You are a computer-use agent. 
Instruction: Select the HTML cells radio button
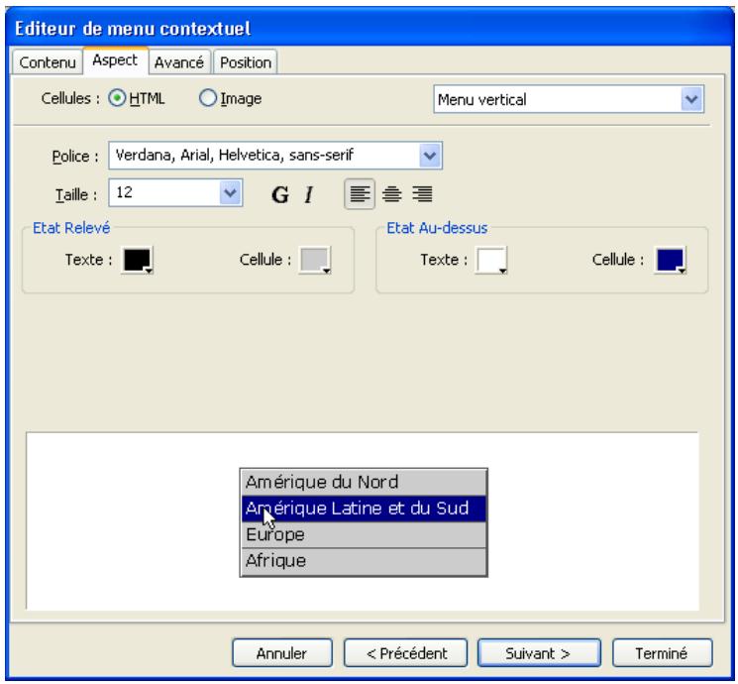click(x=117, y=98)
